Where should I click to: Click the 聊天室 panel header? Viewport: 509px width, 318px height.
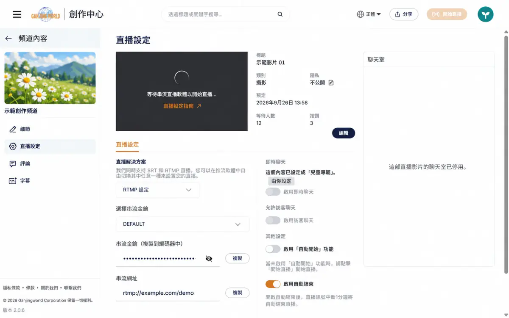click(429, 60)
